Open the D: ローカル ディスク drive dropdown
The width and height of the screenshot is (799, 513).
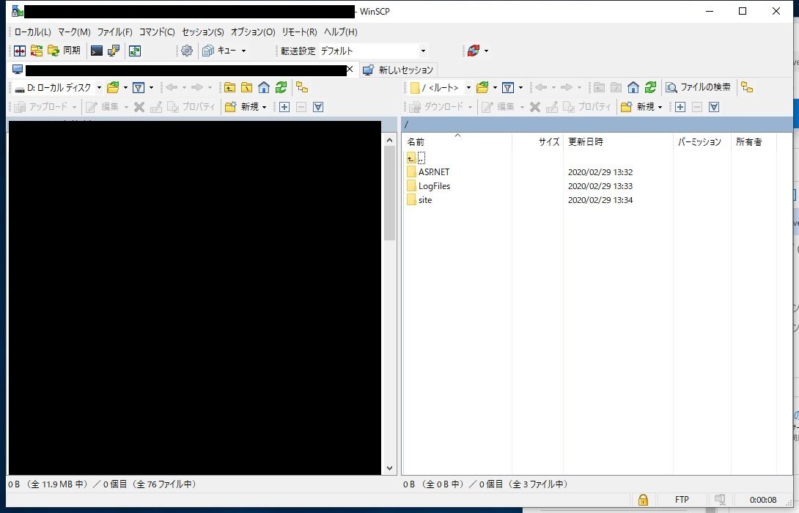click(58, 88)
